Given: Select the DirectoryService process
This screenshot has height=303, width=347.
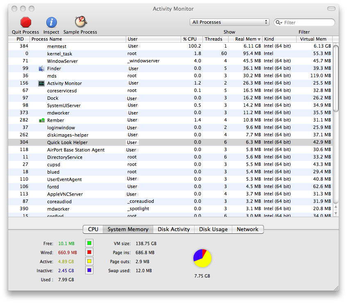Looking at the screenshot, I should click(x=170, y=157).
